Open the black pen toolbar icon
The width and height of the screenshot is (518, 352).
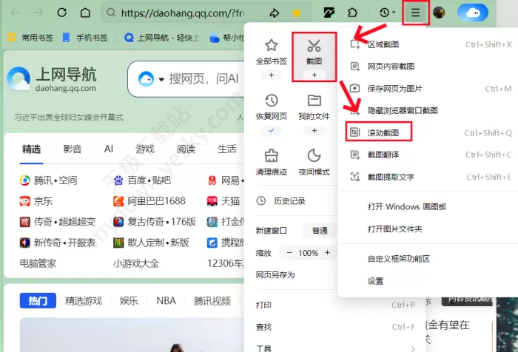click(x=329, y=13)
